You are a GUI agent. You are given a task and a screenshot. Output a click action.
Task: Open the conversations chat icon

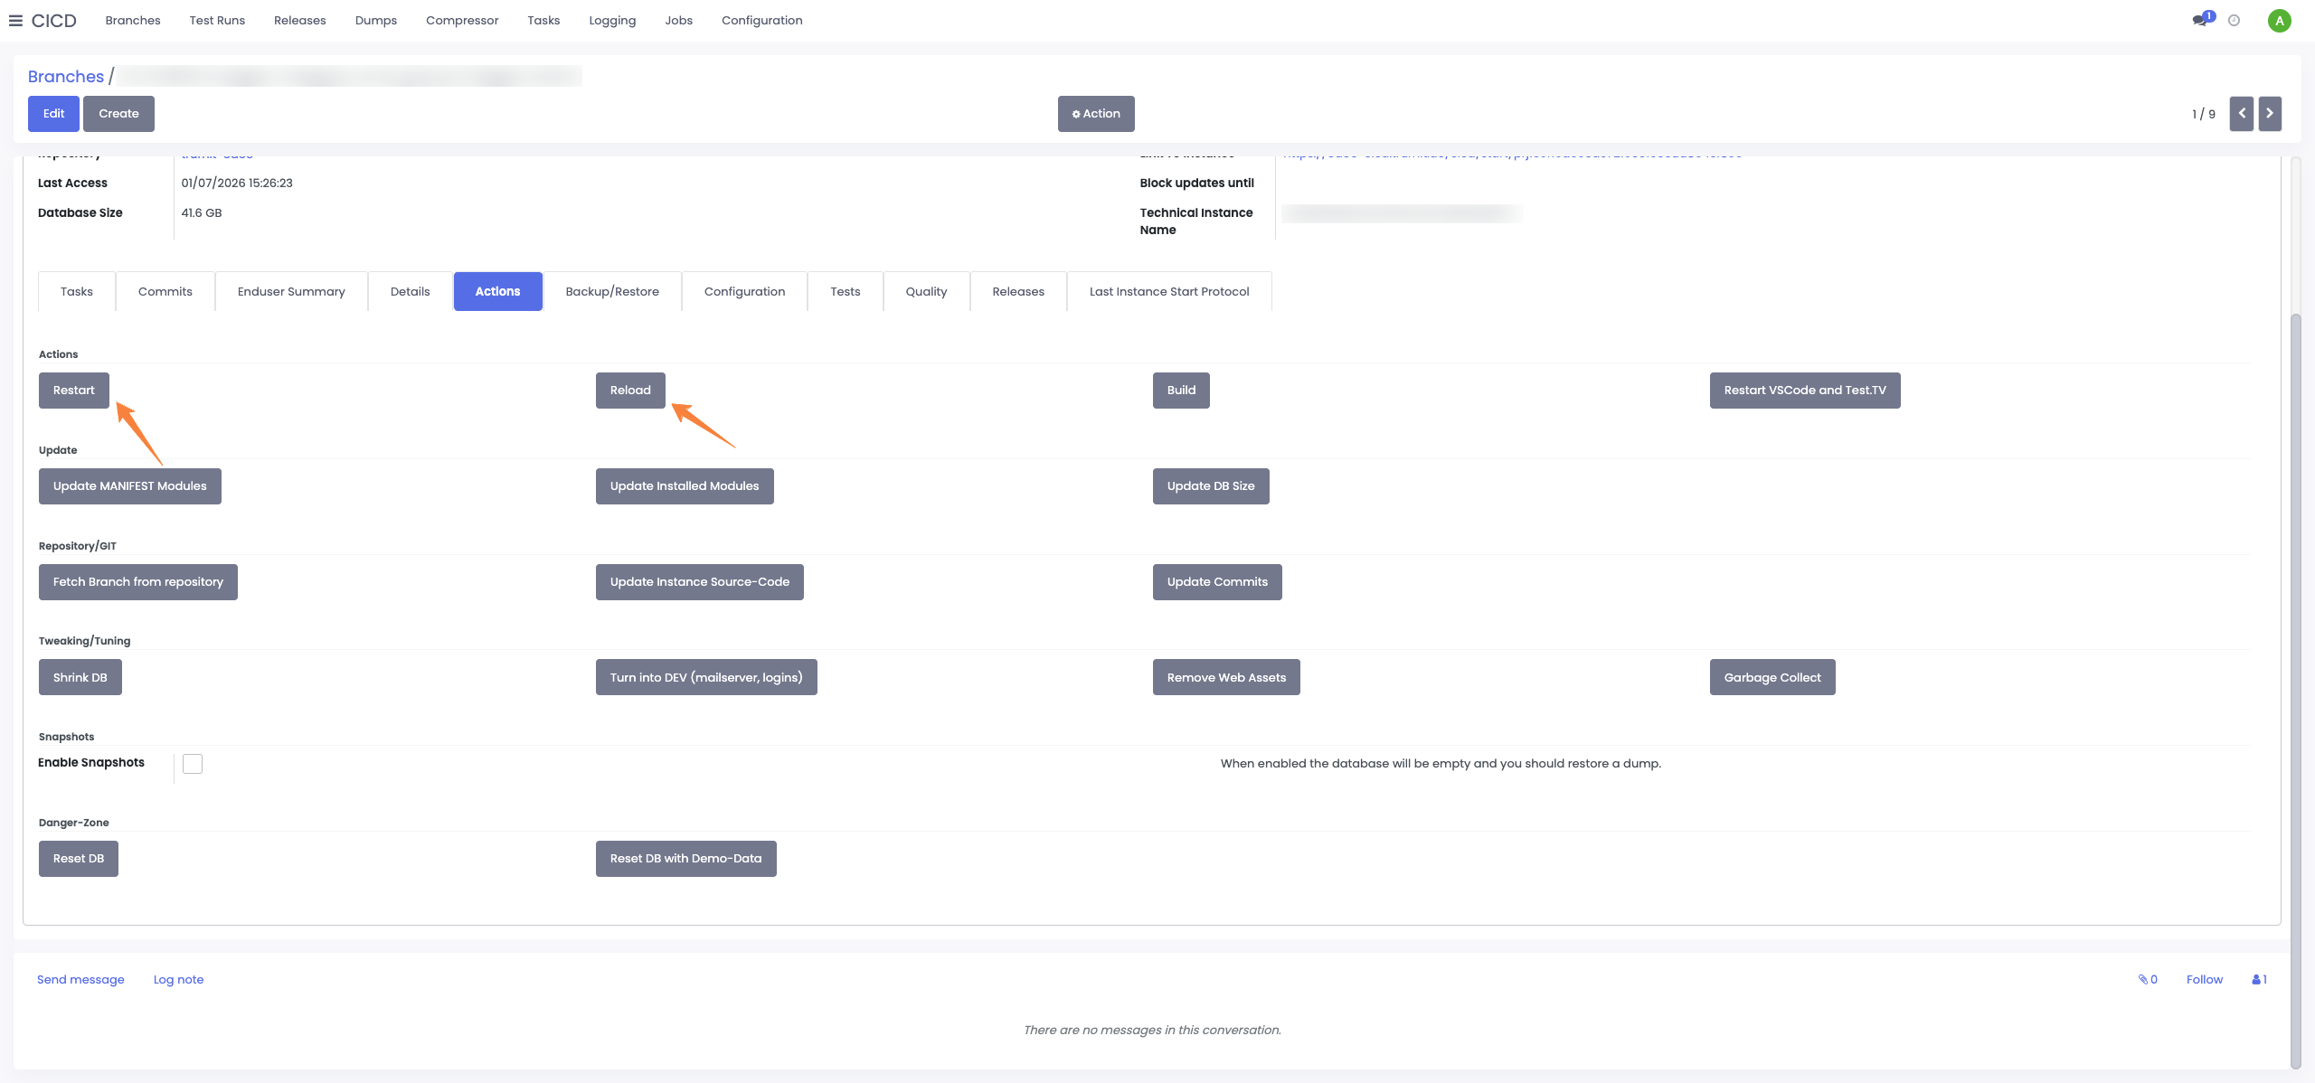coord(2200,20)
